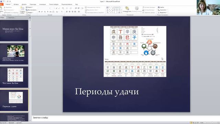Open the Экспресс-стили quick styles gallery
The height and width of the screenshot is (124, 220).
(x=137, y=9)
